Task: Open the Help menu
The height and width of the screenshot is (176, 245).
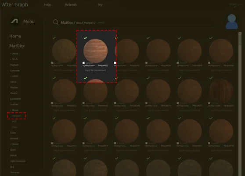Action: click(x=47, y=5)
